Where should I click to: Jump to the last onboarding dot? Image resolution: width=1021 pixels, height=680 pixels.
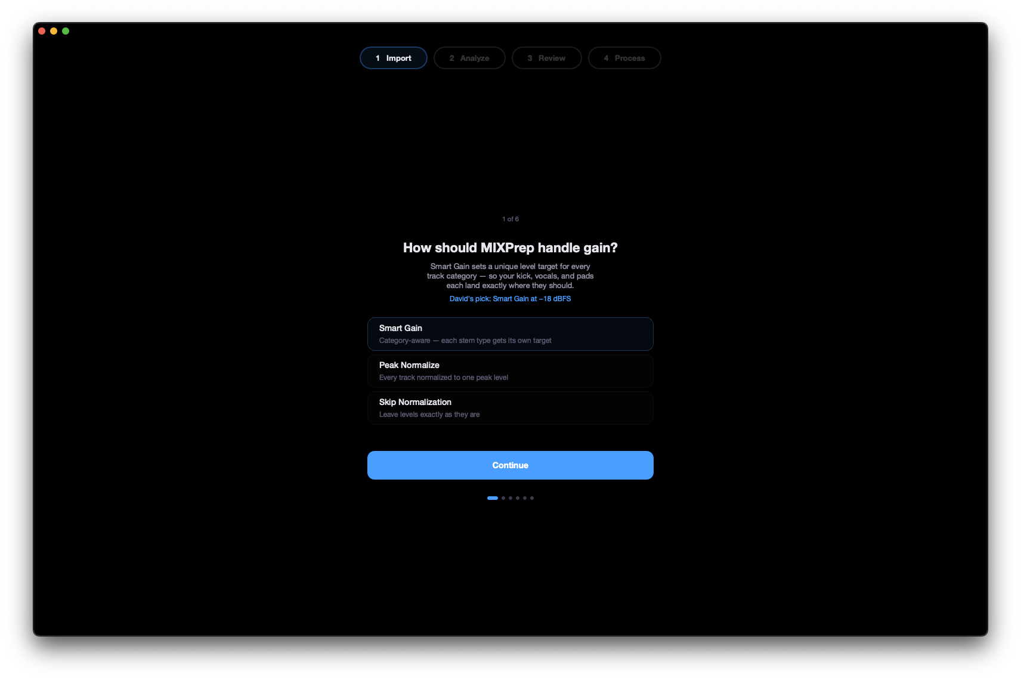point(531,497)
